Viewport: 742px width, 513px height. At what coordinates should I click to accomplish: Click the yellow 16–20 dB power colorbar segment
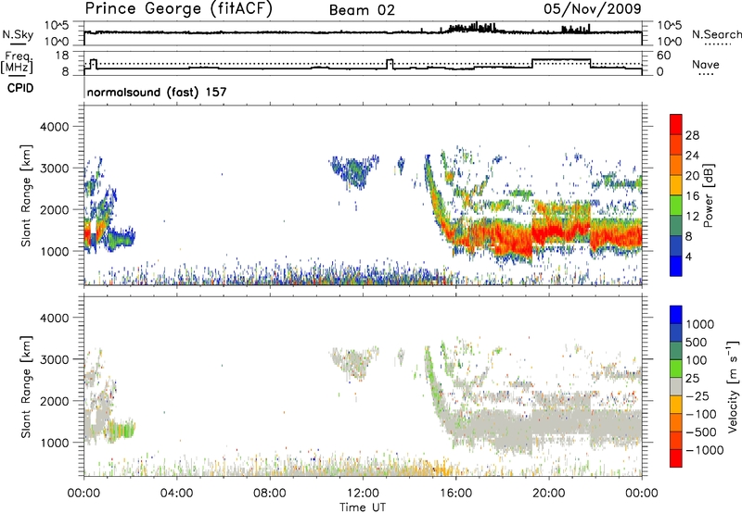(676, 185)
